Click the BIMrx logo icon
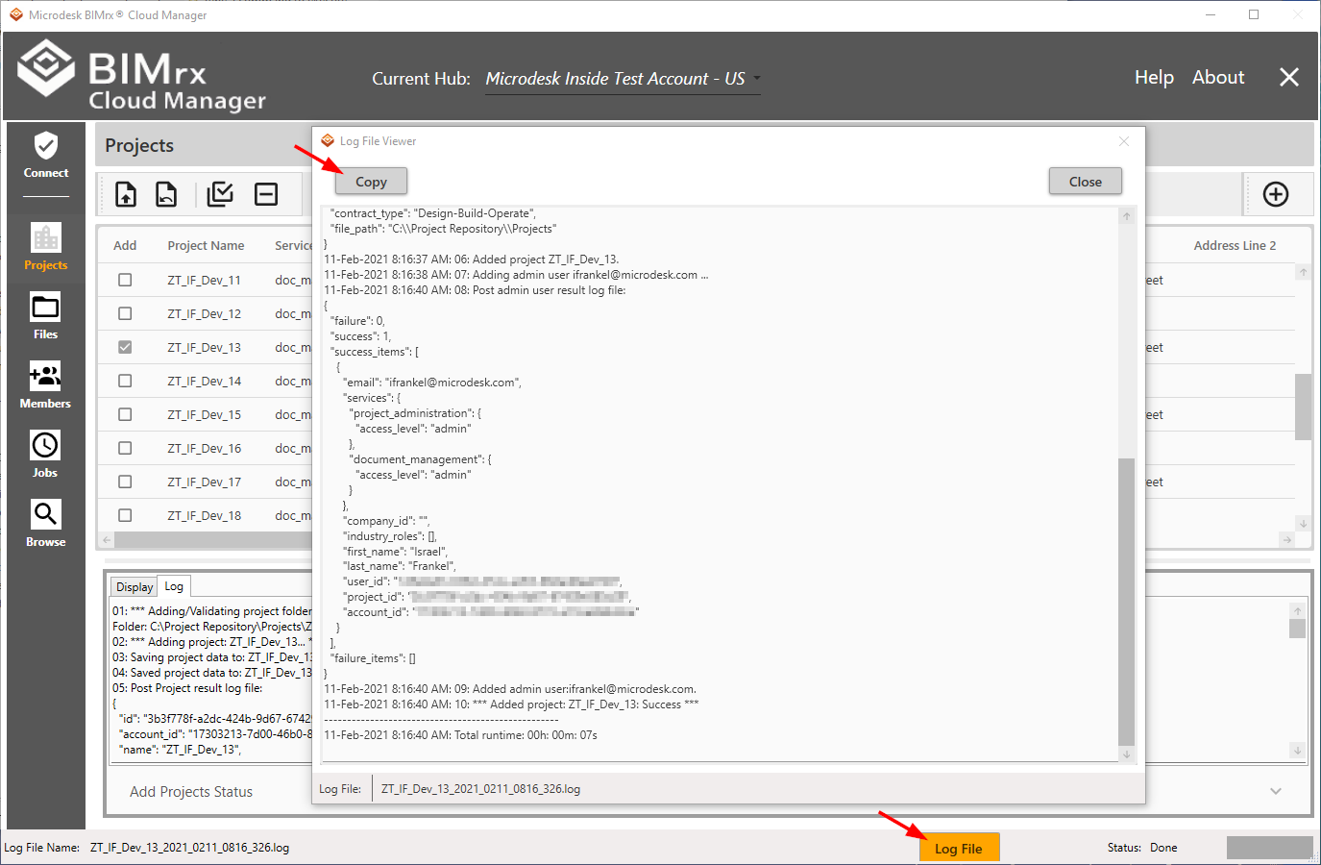 (x=46, y=68)
